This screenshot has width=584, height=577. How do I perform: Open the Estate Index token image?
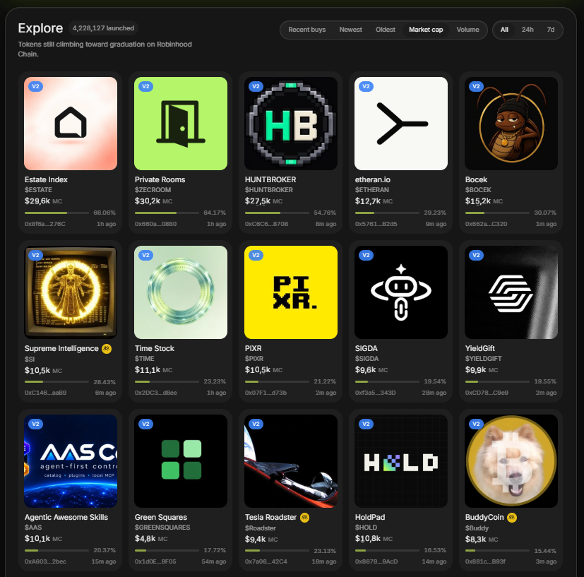pos(71,124)
